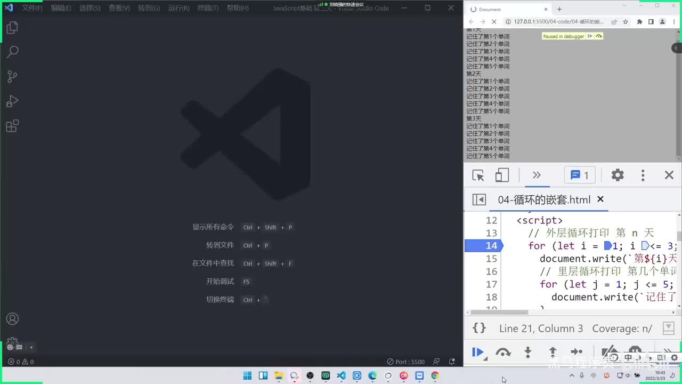This screenshot has height=384, width=682.
Task: Click the browser back arrow
Action: [471, 22]
